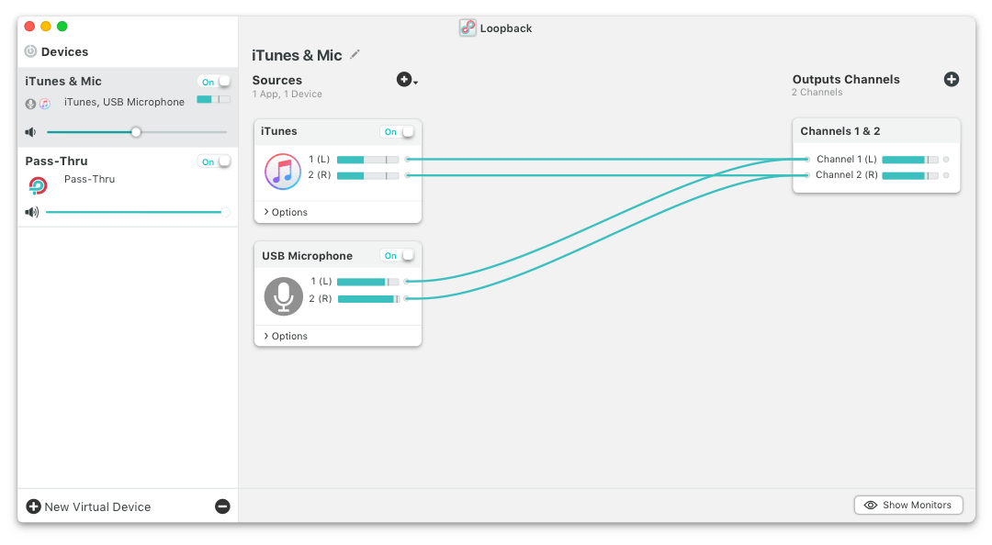Click the Channel 1 (L) input connector dot
This screenshot has width=992, height=545.
(x=806, y=160)
